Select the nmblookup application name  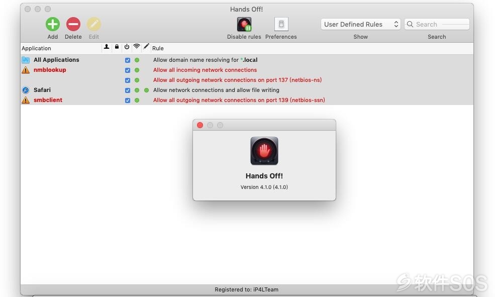[50, 70]
